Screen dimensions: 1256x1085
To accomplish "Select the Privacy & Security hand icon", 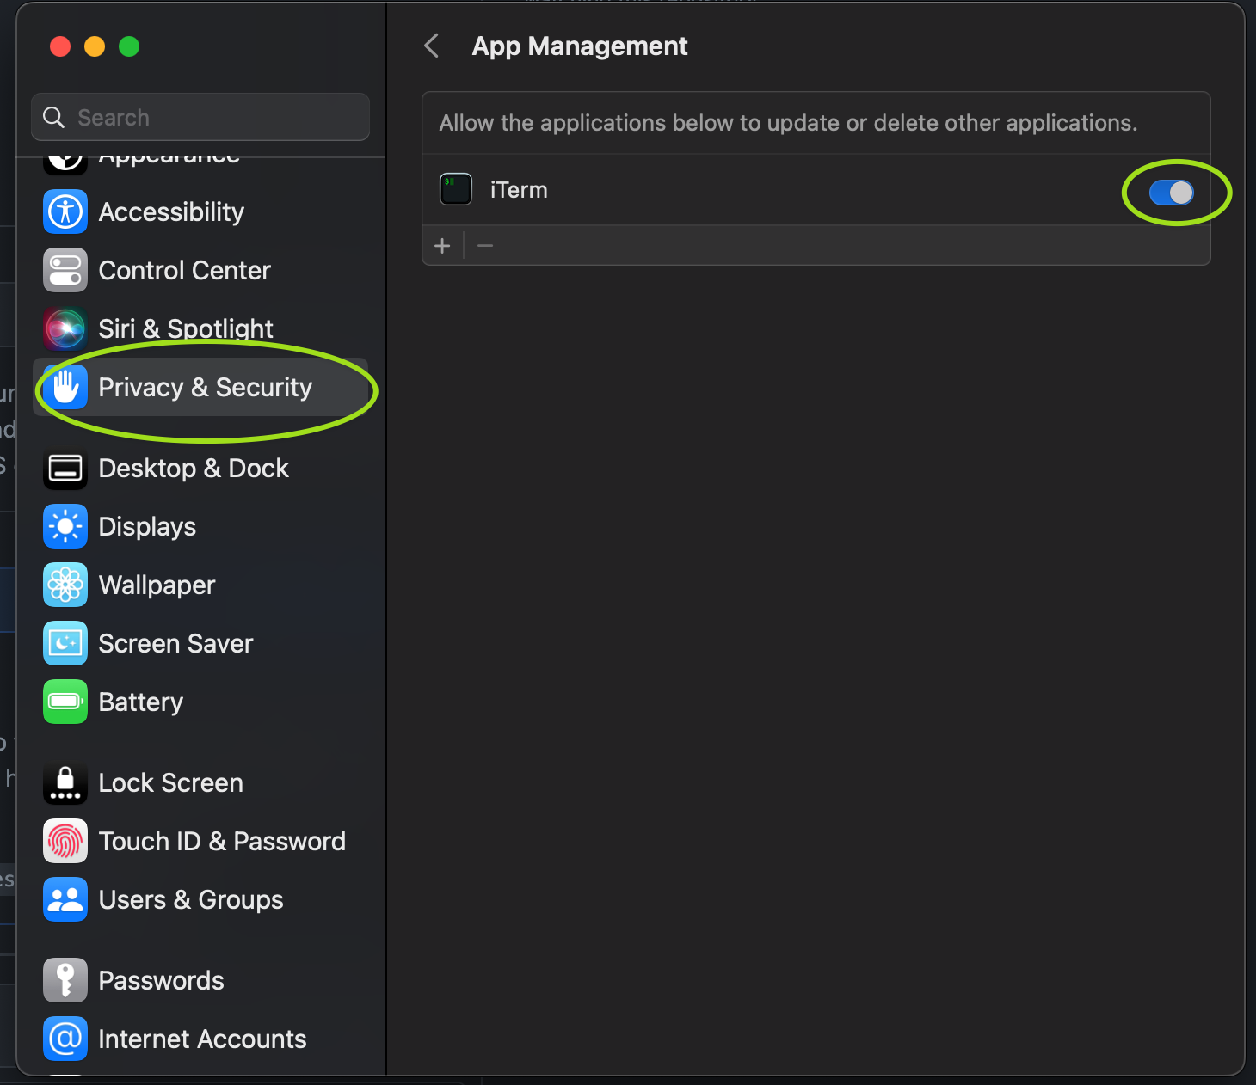I will [x=65, y=387].
